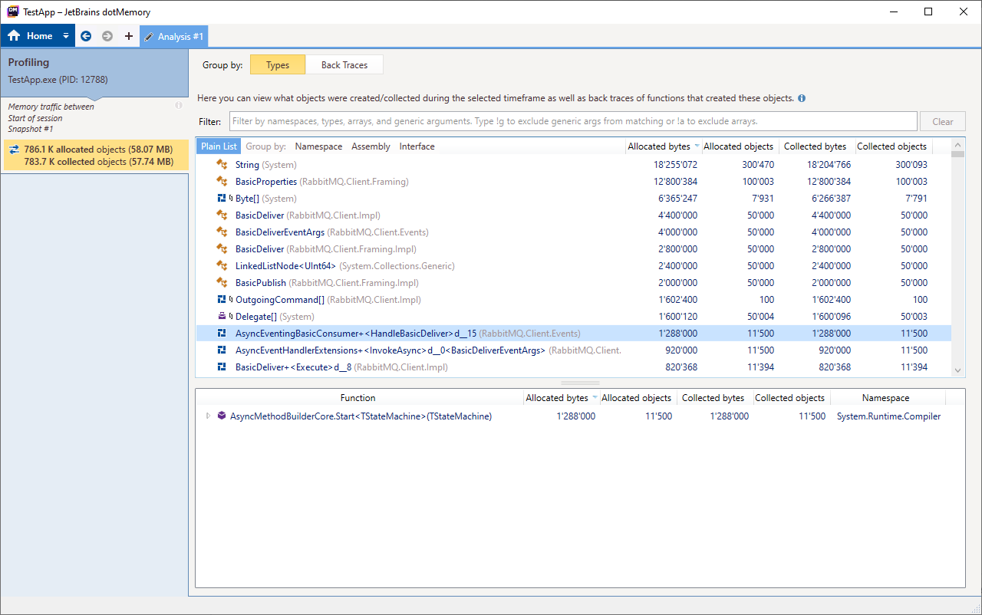This screenshot has width=982, height=615.
Task: Sort by Collected bytes column in types list
Action: (x=815, y=146)
